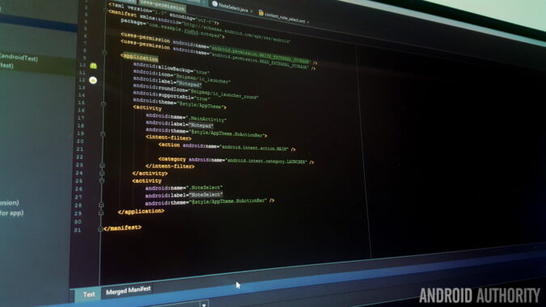Close the NoteSelect.java editor tab
The image size is (546, 307).
(x=252, y=11)
